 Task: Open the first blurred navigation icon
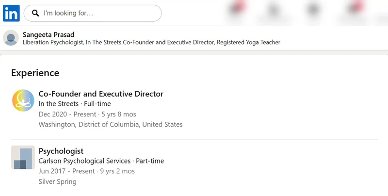click(237, 9)
